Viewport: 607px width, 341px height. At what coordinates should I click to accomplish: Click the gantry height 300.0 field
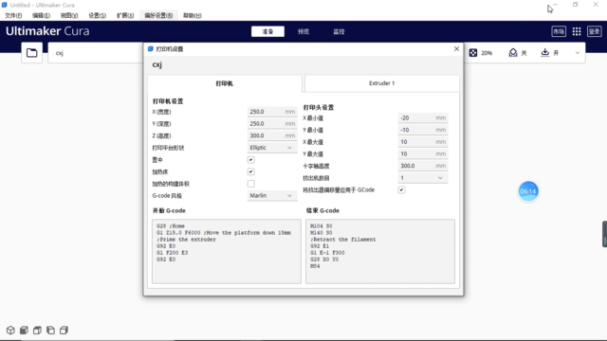[423, 166]
